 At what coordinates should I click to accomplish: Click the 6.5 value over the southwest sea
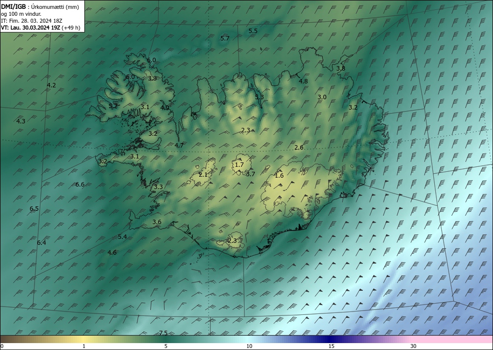tap(34, 208)
